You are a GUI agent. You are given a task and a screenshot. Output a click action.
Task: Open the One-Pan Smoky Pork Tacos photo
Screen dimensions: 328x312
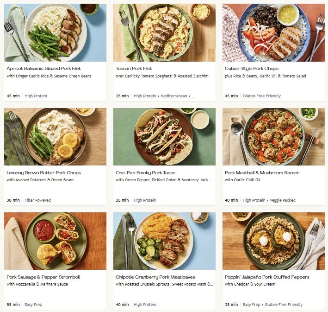coord(164,137)
